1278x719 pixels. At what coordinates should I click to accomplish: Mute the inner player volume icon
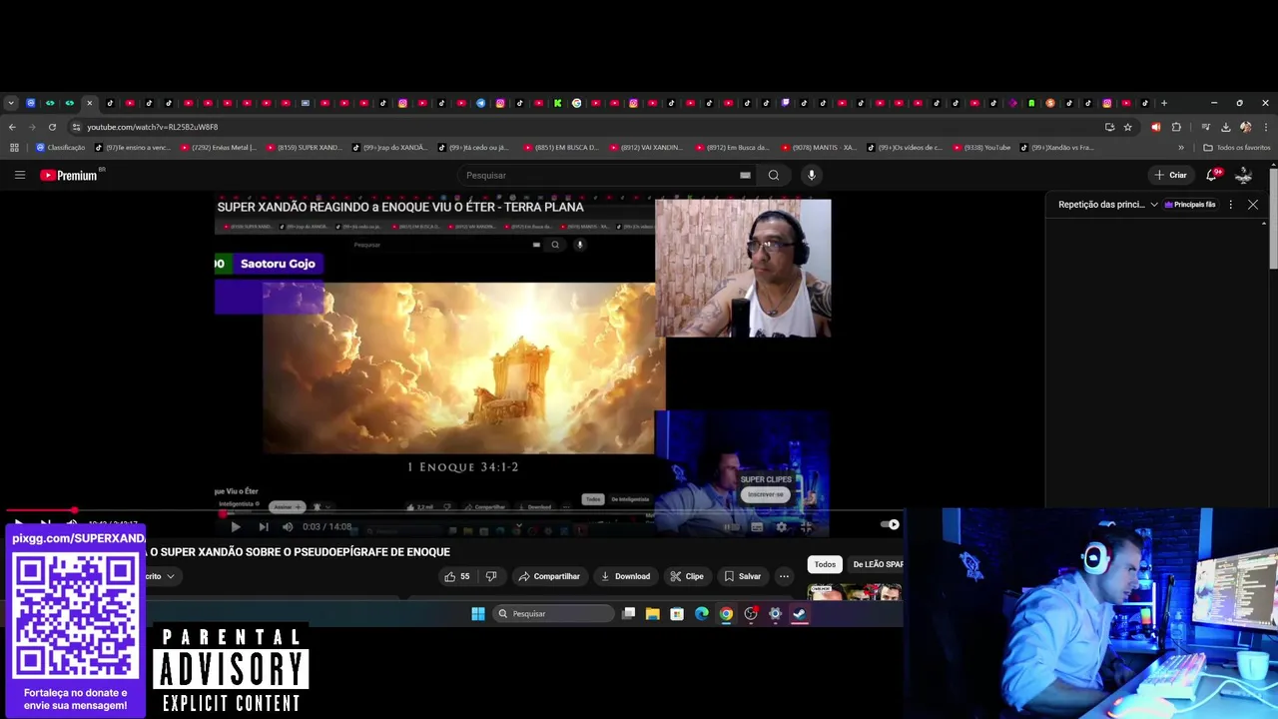tap(288, 526)
